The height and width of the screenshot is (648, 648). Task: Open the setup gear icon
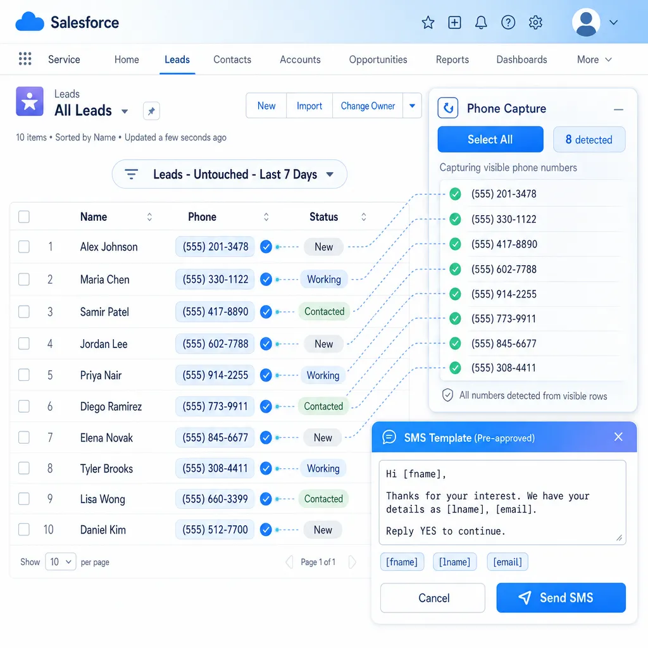[x=535, y=22]
